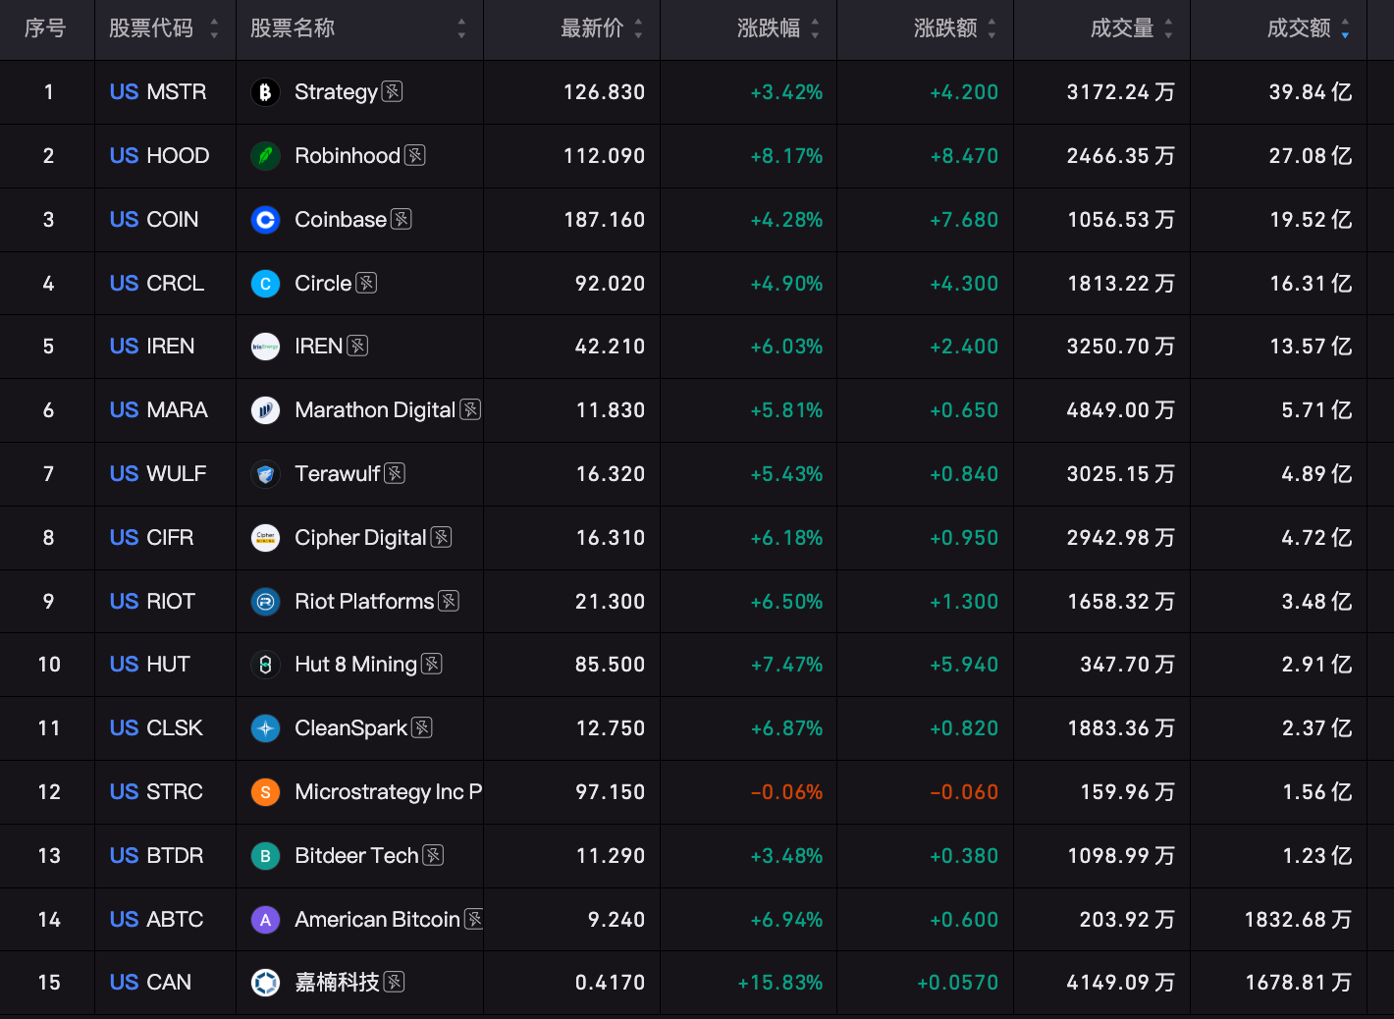
Task: Sort by 股票名称 using its sort arrows
Action: (x=461, y=29)
